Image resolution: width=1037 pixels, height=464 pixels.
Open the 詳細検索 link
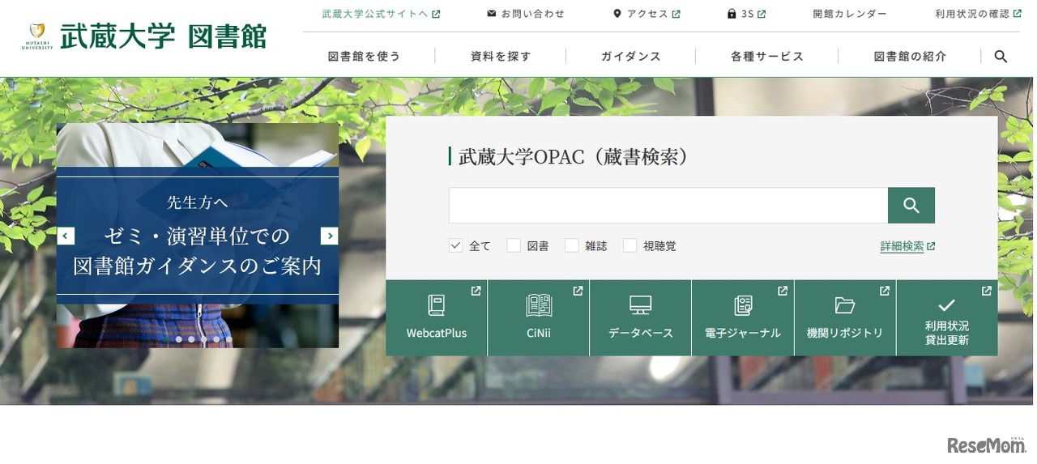(x=902, y=246)
